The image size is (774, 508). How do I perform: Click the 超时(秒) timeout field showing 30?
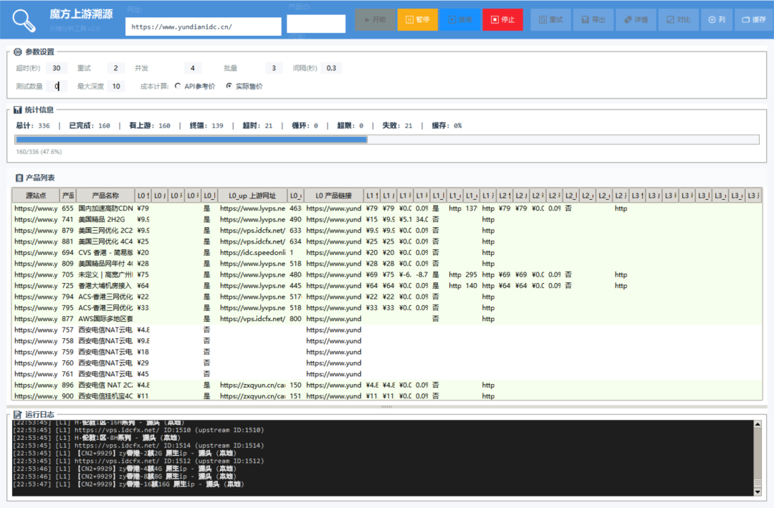click(x=56, y=68)
